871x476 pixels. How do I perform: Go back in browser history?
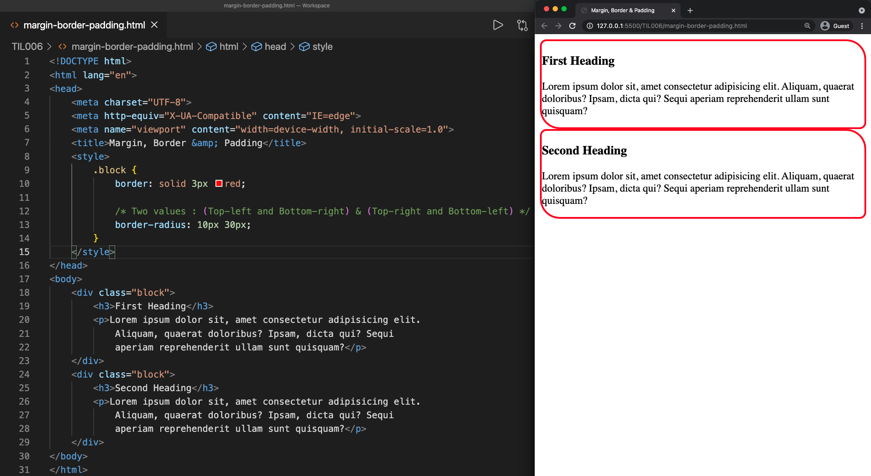pyautogui.click(x=544, y=26)
